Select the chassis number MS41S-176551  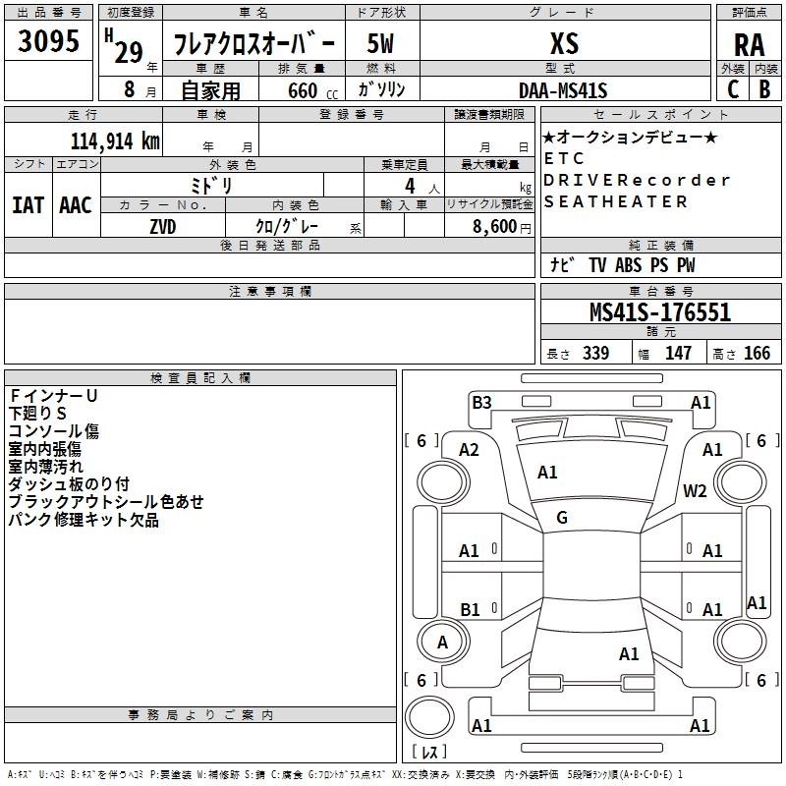point(659,312)
